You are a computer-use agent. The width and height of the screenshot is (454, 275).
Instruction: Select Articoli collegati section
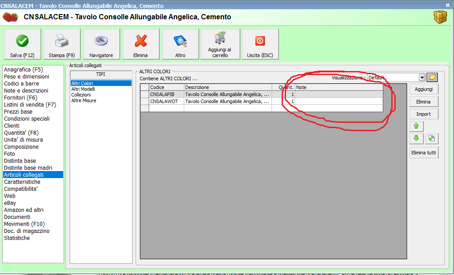pos(33,175)
